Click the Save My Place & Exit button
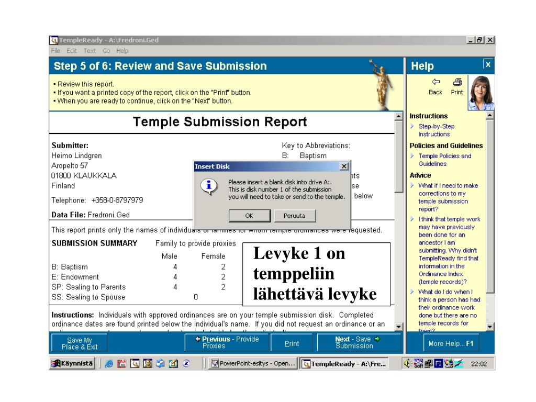This screenshot has height=402, width=536. (x=80, y=343)
